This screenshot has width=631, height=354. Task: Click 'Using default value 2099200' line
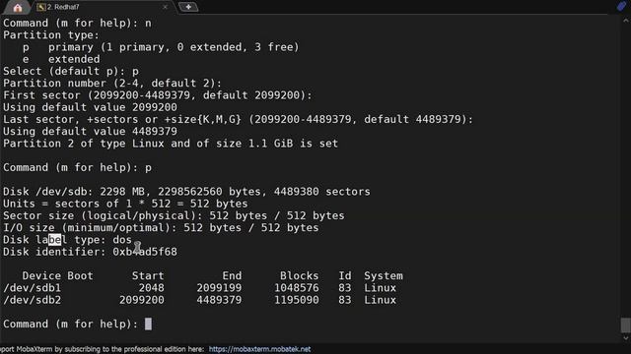(90, 107)
